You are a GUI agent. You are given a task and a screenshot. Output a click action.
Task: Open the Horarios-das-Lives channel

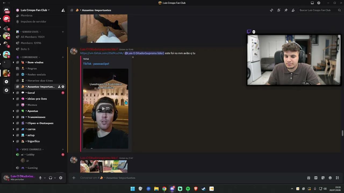[40, 81]
